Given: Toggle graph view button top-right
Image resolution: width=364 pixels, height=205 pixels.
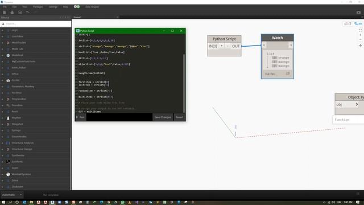Looking at the screenshot, I should pos(358,24).
